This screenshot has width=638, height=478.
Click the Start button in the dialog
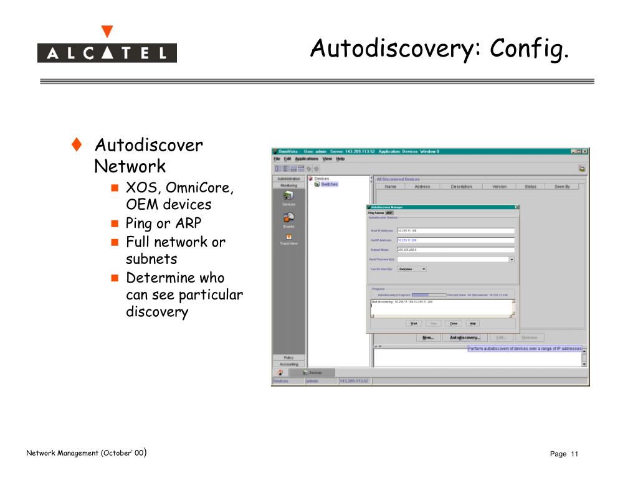(414, 324)
